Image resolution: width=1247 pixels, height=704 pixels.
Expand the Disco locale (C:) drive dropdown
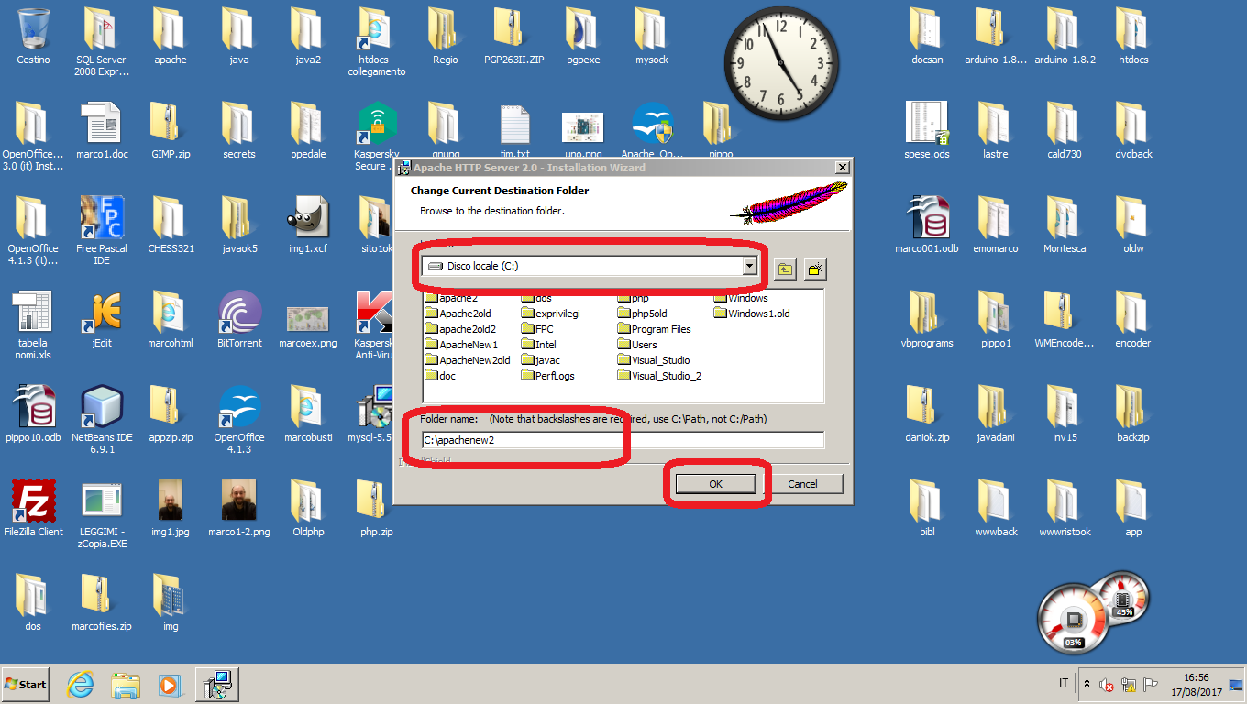(749, 266)
